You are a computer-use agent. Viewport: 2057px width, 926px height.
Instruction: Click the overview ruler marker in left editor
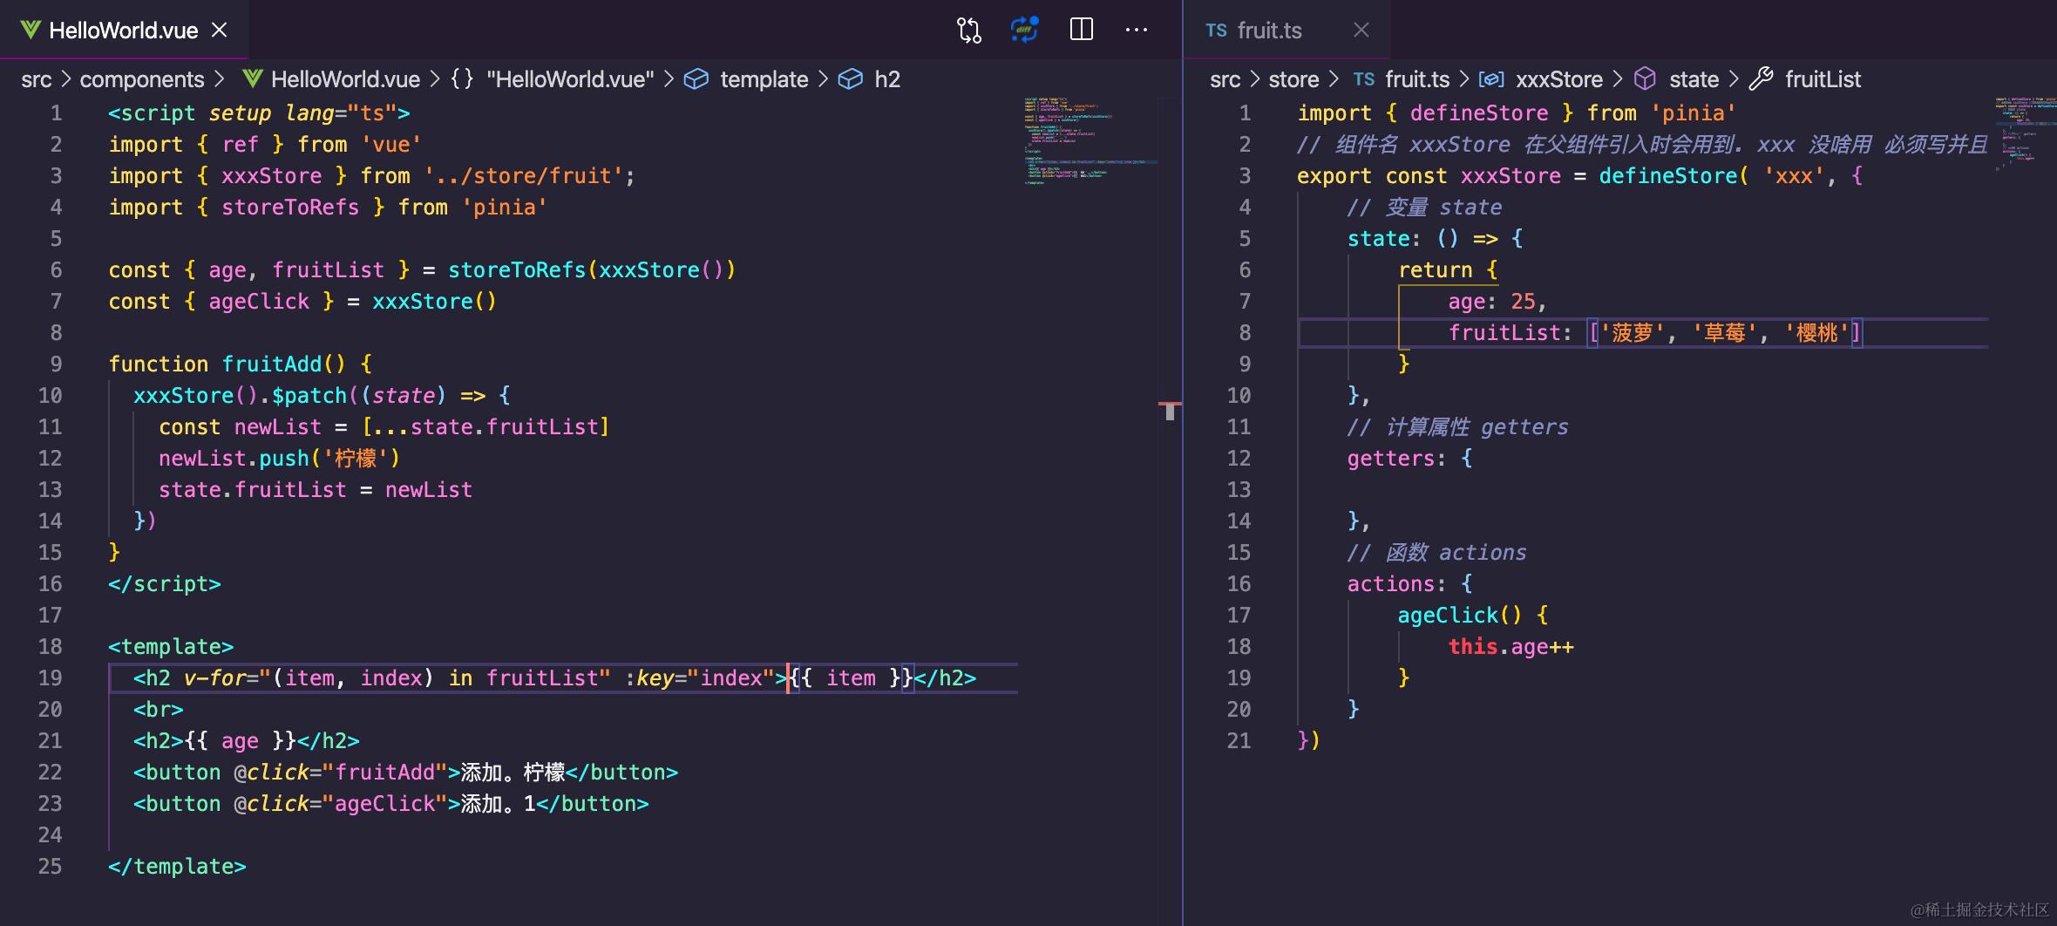1170,411
